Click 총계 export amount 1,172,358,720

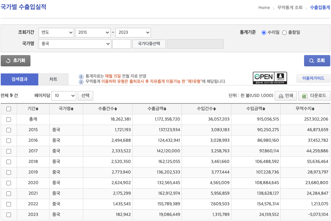pos(167,119)
